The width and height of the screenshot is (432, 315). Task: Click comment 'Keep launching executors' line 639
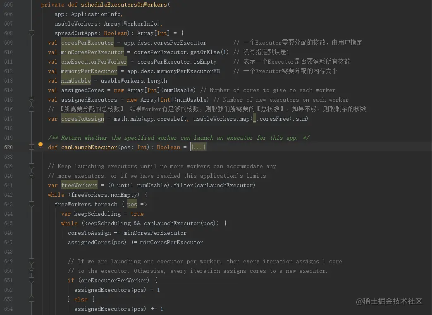162,166
